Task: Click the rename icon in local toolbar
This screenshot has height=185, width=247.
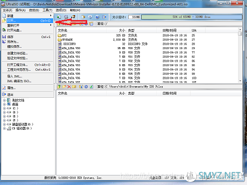Action: (74, 87)
